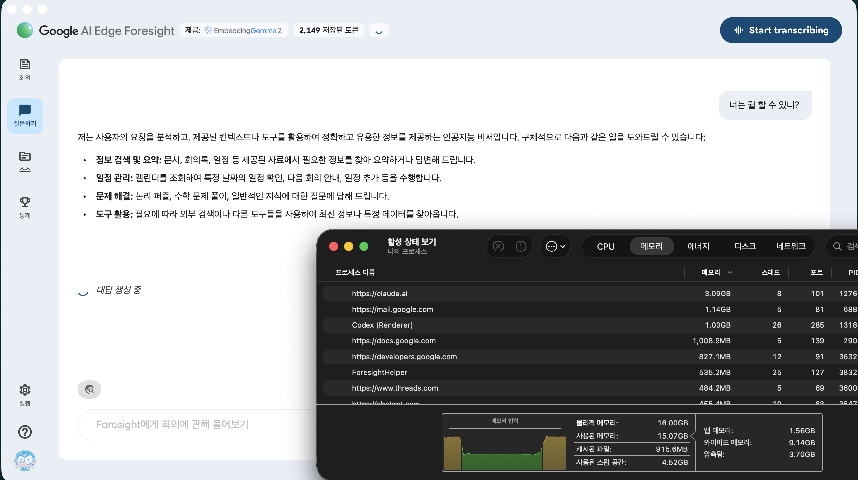Open the 통계 trophy sidebar icon
Image resolution: width=858 pixels, height=480 pixels.
click(x=25, y=208)
